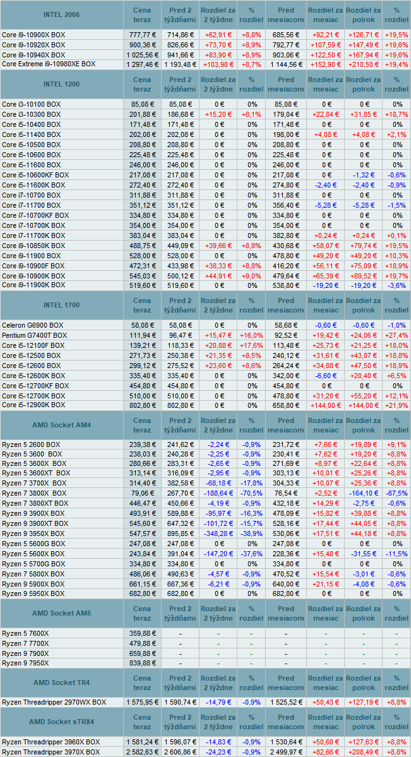Click Core i5-10600KF BOX name
Image resolution: width=411 pixels, height=757 pixels.
click(35, 175)
